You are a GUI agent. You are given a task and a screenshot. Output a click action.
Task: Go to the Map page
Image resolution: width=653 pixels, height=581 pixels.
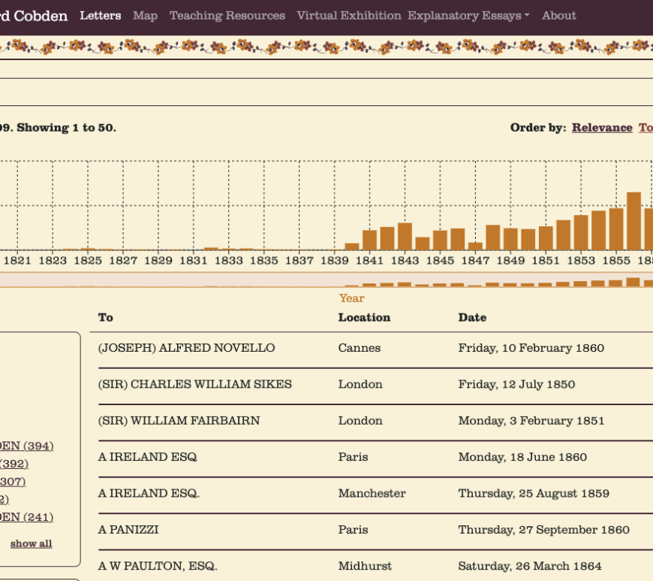pos(145,16)
